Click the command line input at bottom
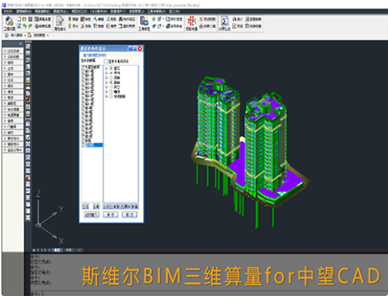The height and width of the screenshot is (296, 388). tap(213, 293)
